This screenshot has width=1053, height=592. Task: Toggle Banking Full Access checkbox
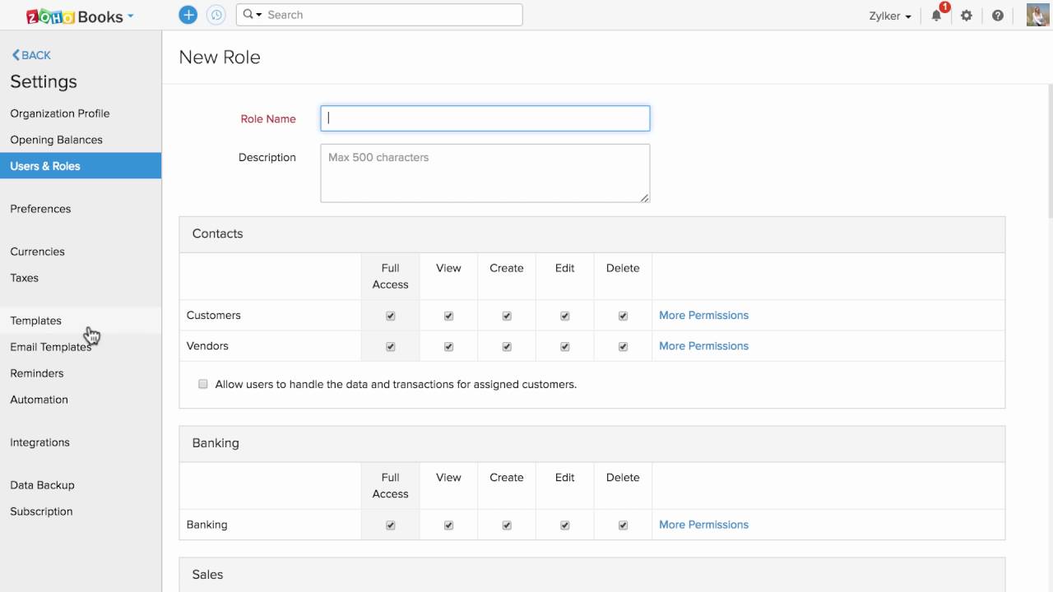[x=391, y=525]
